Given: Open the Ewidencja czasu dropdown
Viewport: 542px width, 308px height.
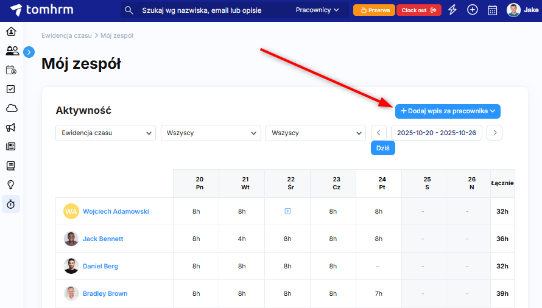Looking at the screenshot, I should [106, 133].
